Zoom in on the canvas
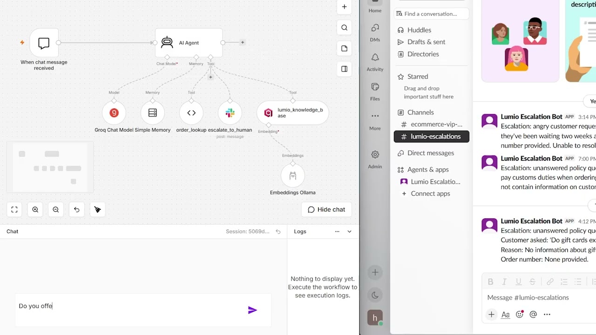 (x=35, y=210)
